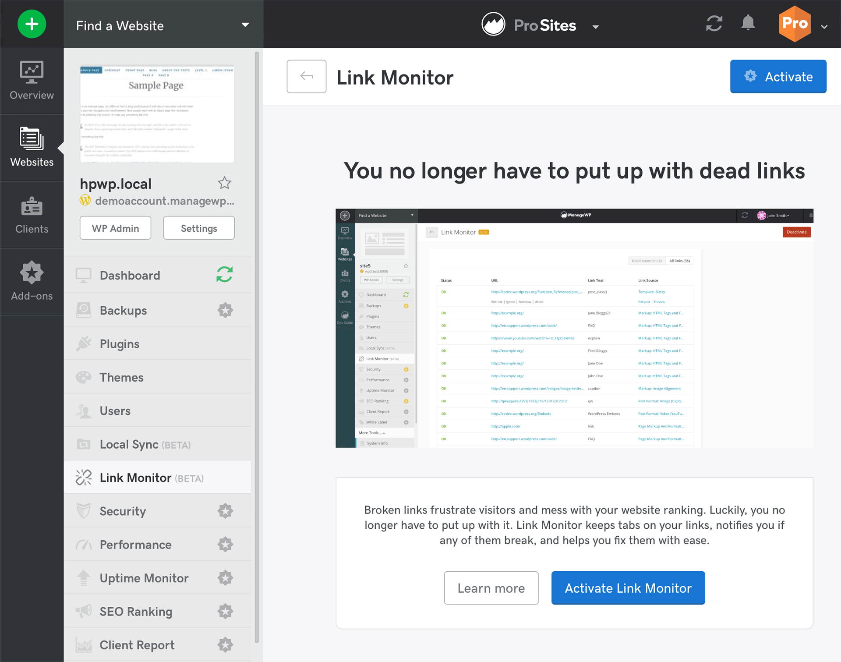Image resolution: width=841 pixels, height=662 pixels.
Task: Open Themes in site menu
Action: click(157, 377)
